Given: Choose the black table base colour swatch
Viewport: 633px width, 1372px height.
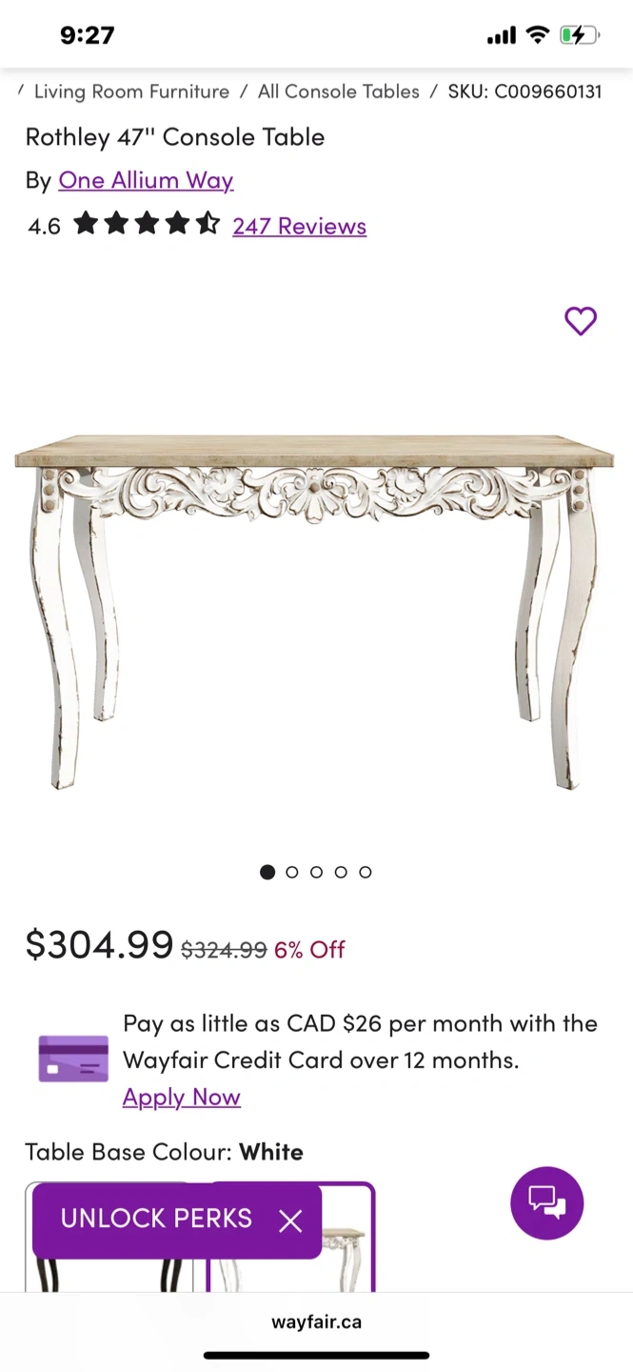Looking at the screenshot, I should coord(109,1237).
